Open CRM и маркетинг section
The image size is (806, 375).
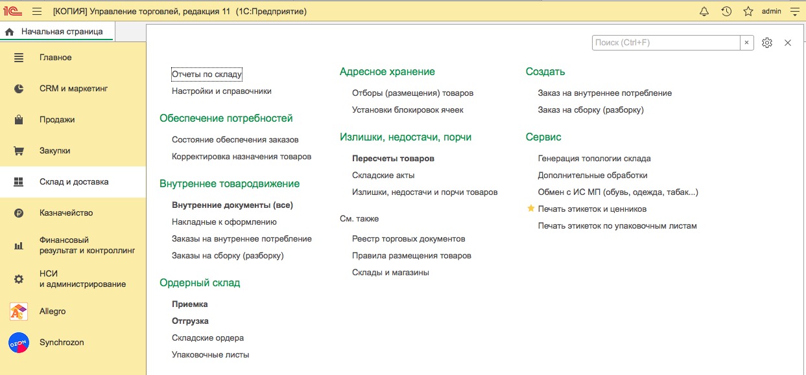coord(73,89)
